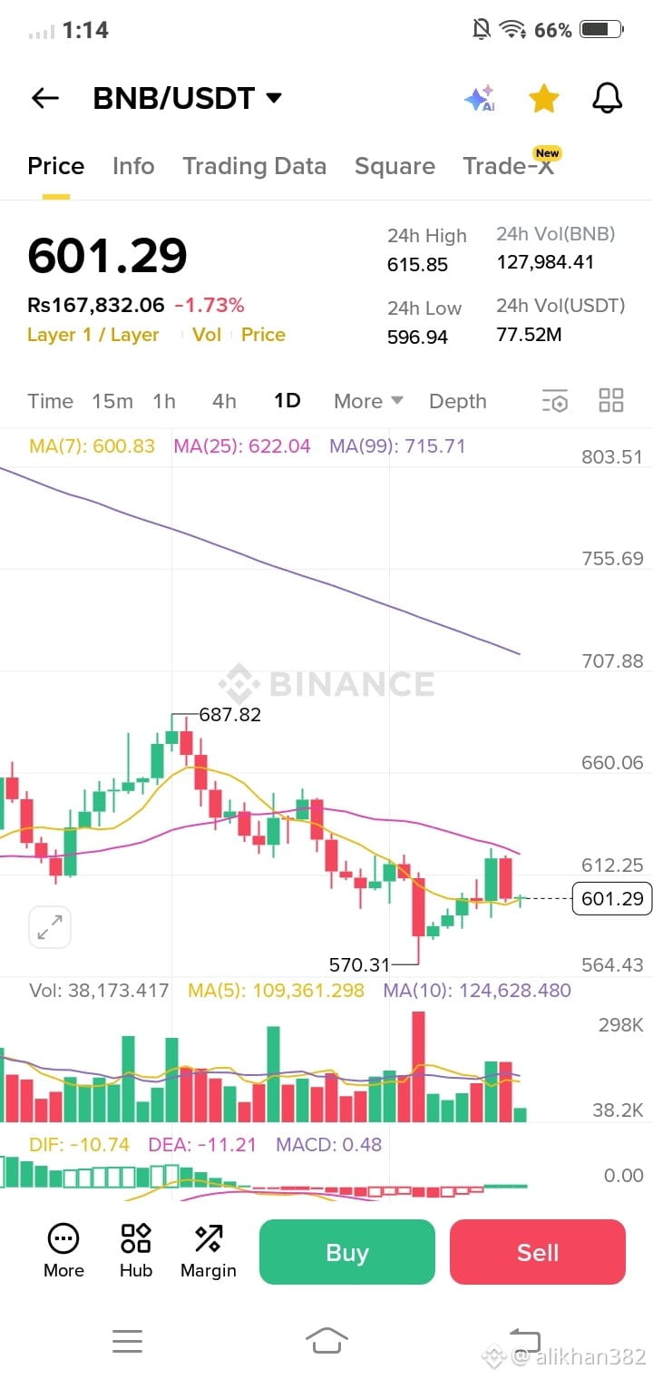The image size is (653, 1379).
Task: Select the 1D interval
Action: pyautogui.click(x=288, y=400)
